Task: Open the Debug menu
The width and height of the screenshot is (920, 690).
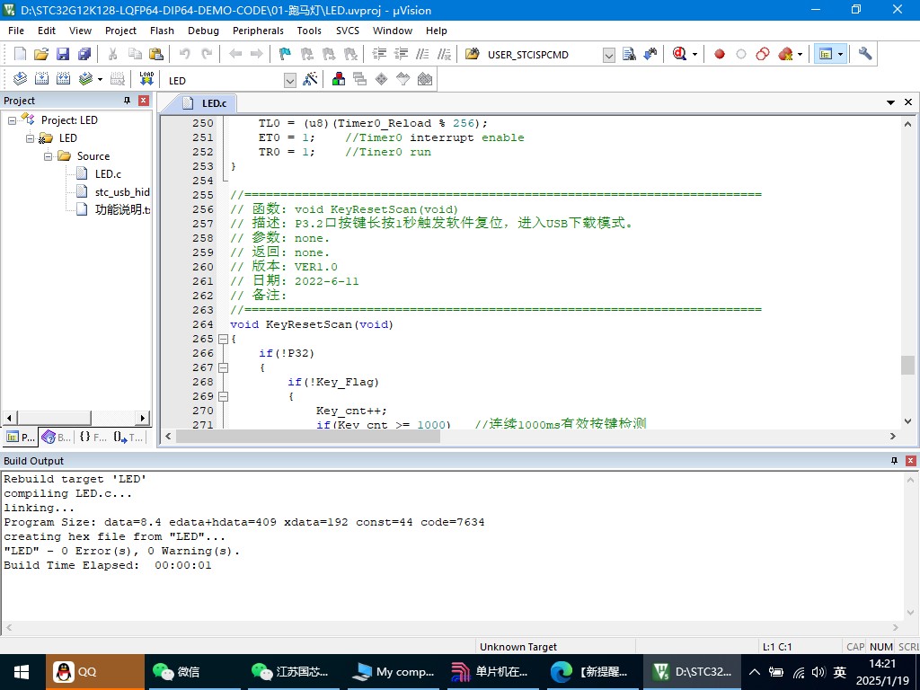Action: pos(203,31)
